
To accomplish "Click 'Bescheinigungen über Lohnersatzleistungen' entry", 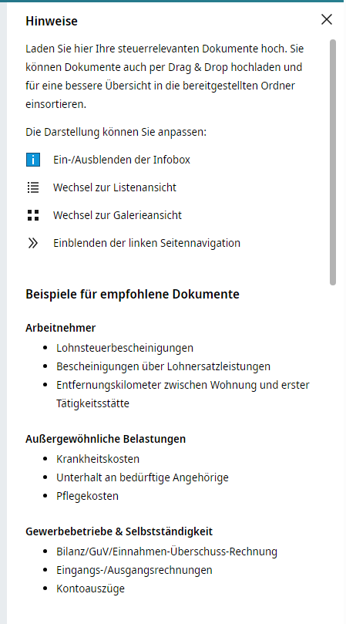I will (x=163, y=366).
